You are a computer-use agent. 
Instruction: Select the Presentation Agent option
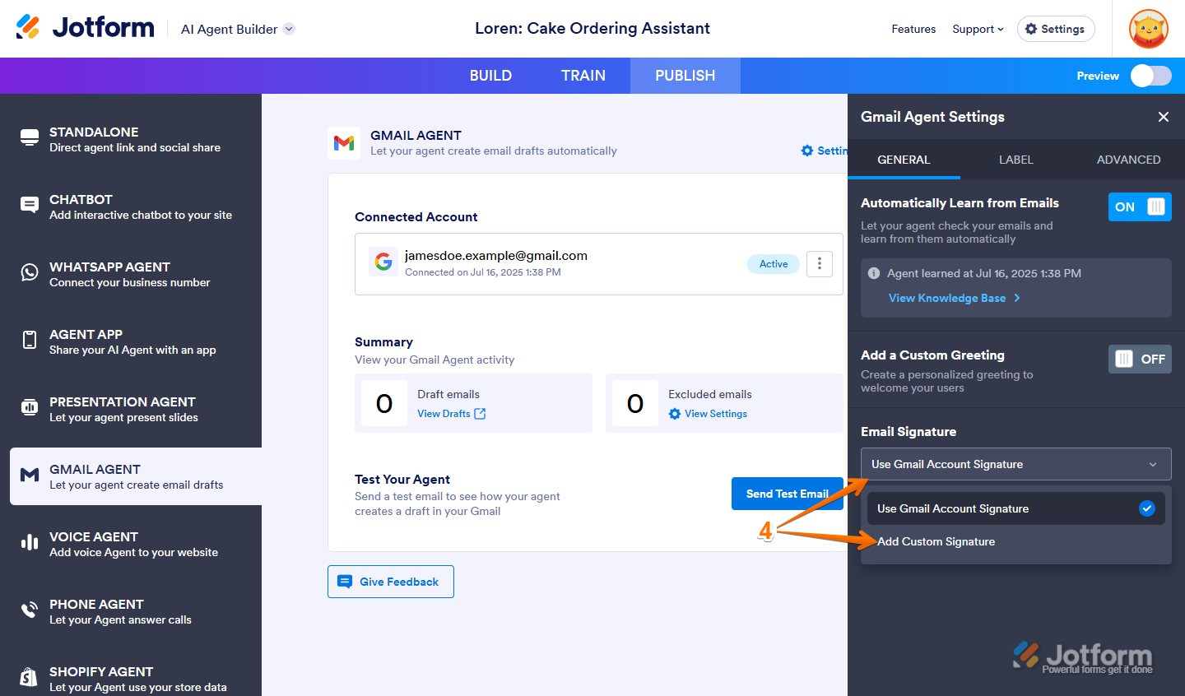(131, 409)
